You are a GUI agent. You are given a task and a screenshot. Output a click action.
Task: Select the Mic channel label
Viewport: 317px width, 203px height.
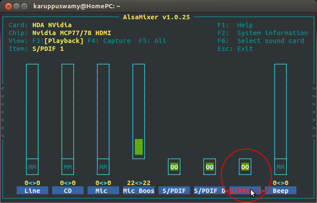103,190
